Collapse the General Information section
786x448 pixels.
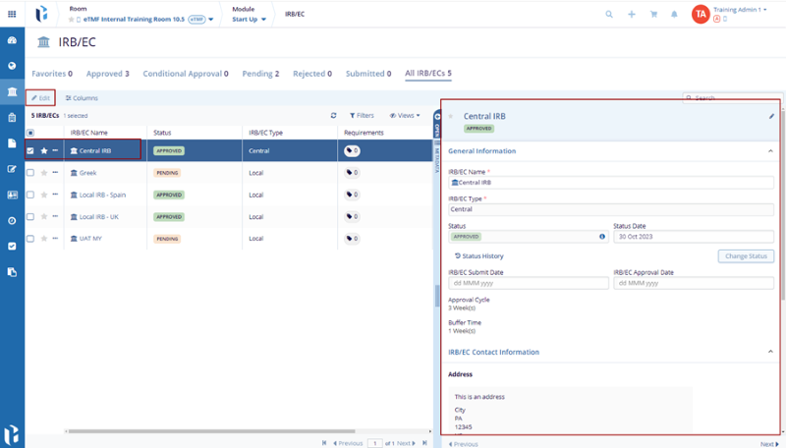[x=770, y=151]
